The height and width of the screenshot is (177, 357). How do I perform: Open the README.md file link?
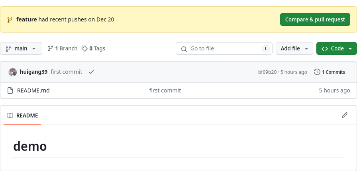(33, 90)
